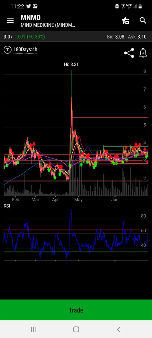Set a price alert with bell icon
The height and width of the screenshot is (338, 152).
click(143, 53)
